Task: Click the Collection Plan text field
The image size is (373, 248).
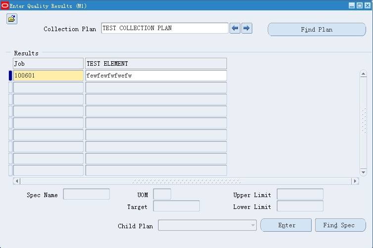Action: click(165, 29)
